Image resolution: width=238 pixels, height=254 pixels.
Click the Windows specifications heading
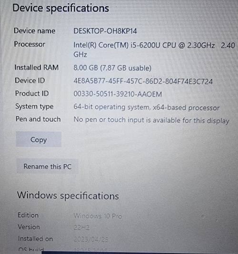click(68, 195)
